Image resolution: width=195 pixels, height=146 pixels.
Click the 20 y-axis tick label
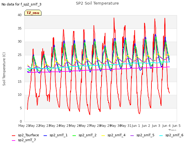coord(19,68)
